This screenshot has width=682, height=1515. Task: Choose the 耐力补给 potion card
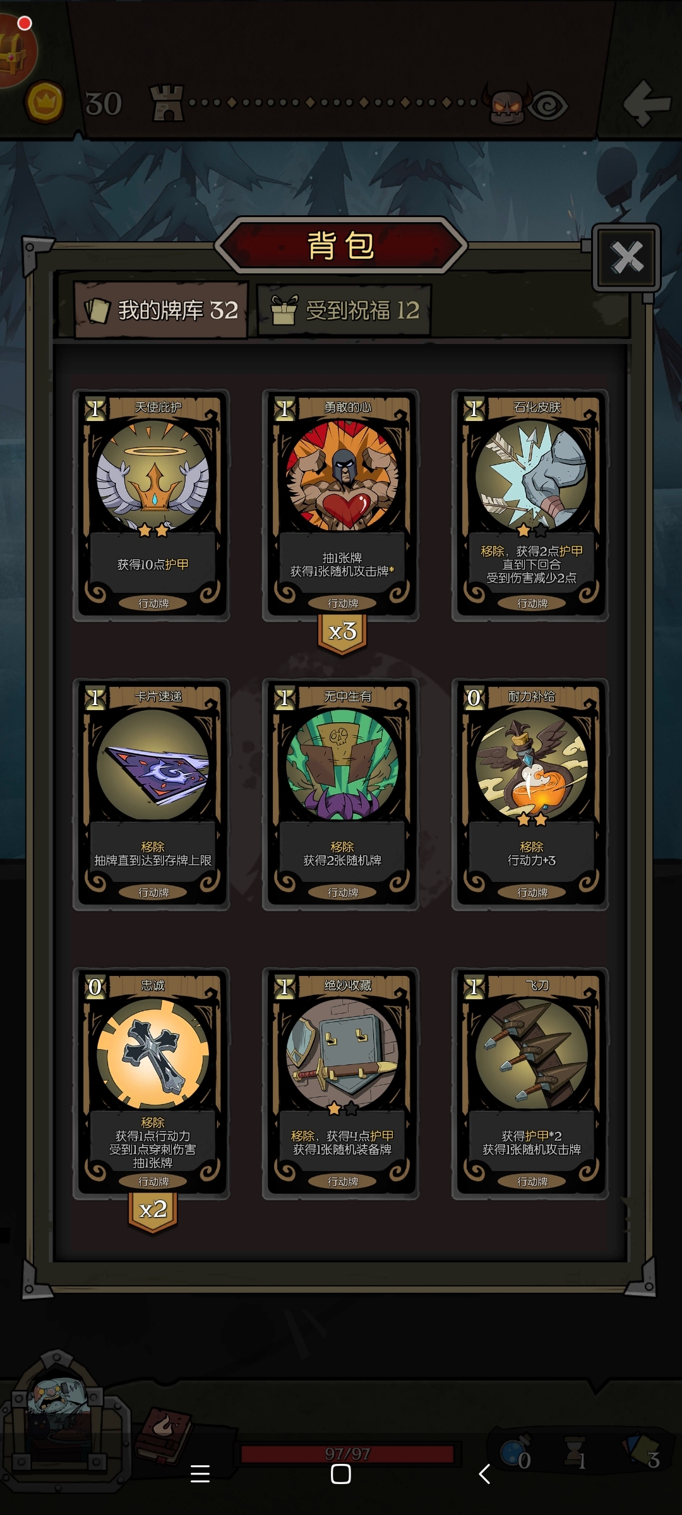(530, 794)
